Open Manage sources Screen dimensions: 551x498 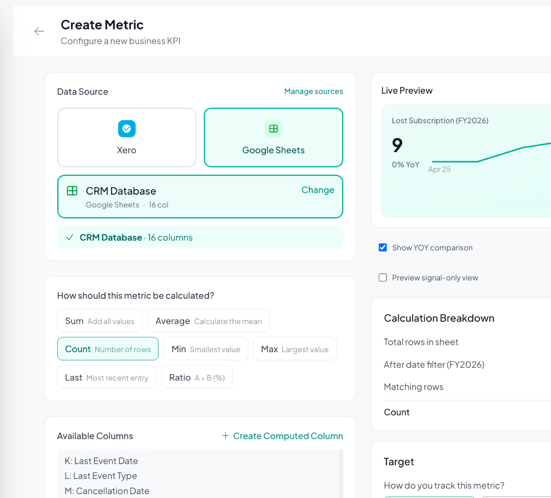[x=313, y=91]
